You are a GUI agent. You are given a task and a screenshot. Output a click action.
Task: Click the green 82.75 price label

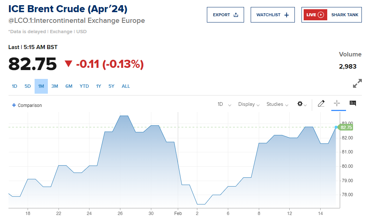346,128
